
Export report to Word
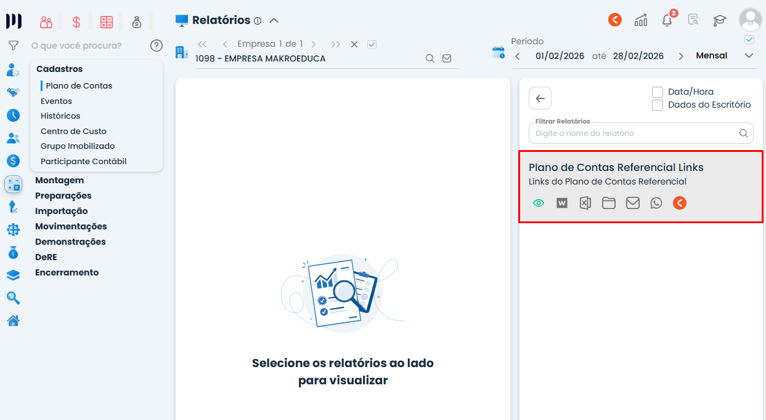point(562,203)
